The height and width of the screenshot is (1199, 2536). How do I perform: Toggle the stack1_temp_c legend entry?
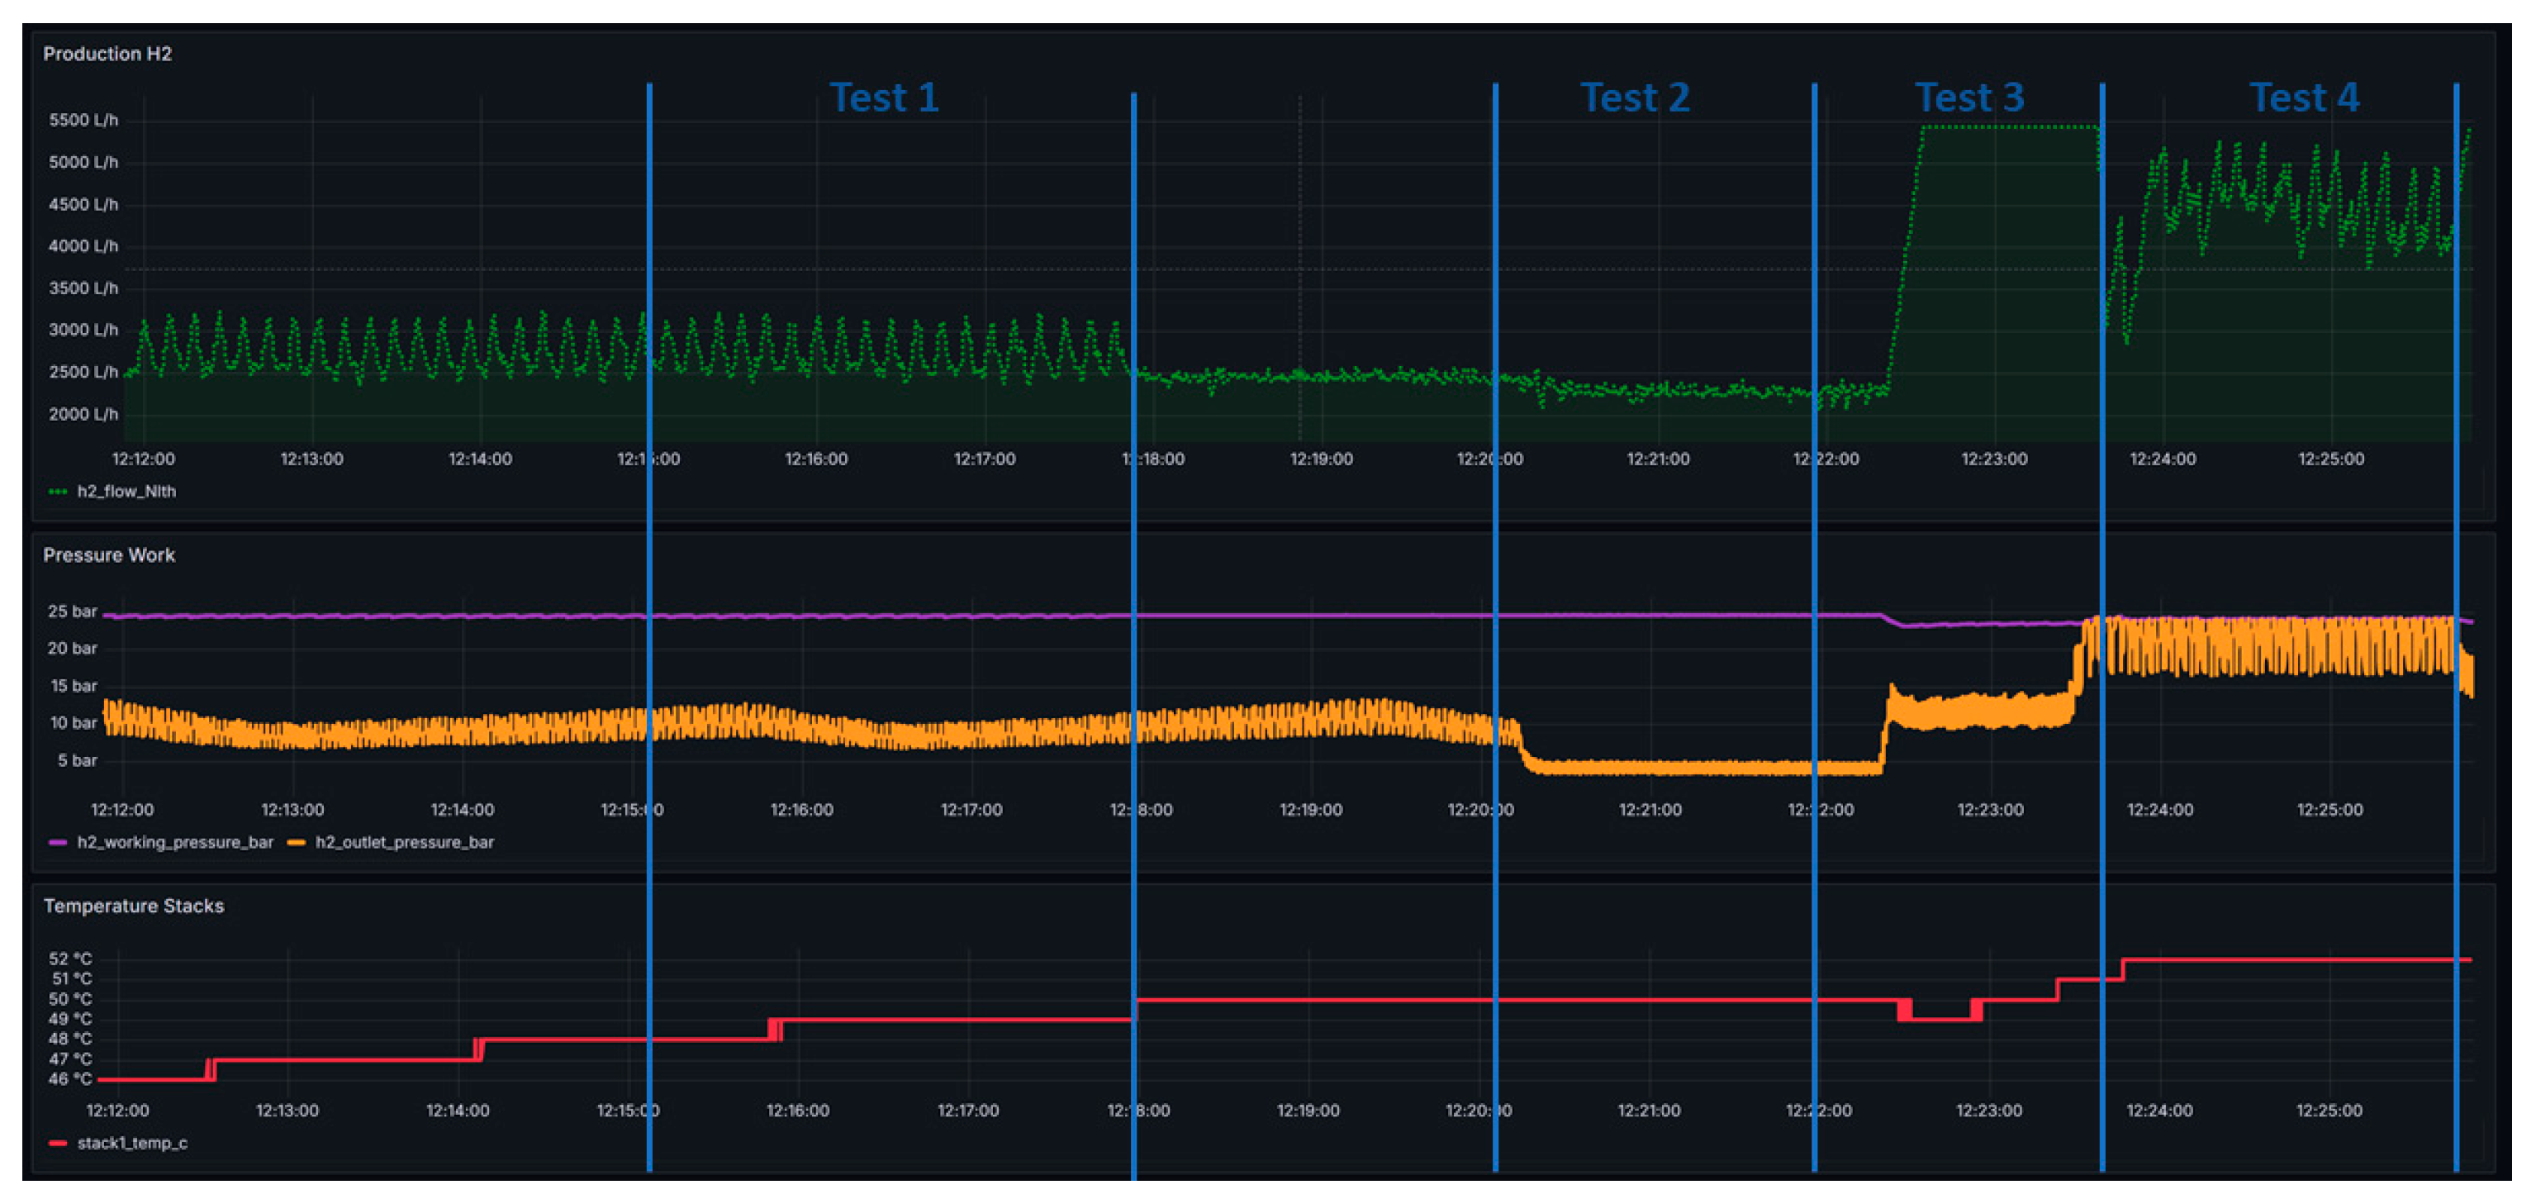tap(132, 1143)
